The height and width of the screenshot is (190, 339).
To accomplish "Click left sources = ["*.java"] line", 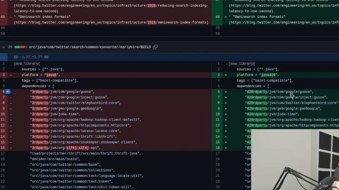I will tap(43, 69).
